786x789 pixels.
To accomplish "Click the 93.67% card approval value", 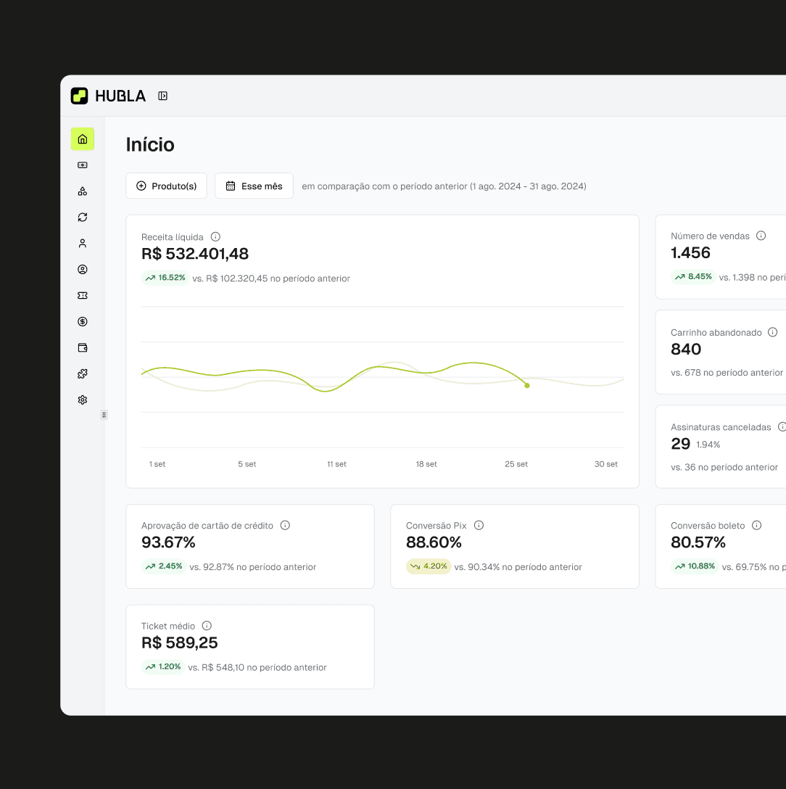I will [168, 542].
